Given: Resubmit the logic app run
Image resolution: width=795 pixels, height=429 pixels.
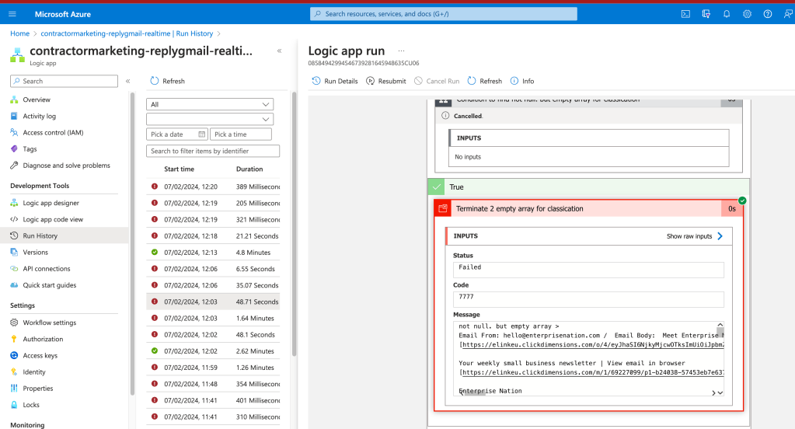Looking at the screenshot, I should tap(385, 81).
